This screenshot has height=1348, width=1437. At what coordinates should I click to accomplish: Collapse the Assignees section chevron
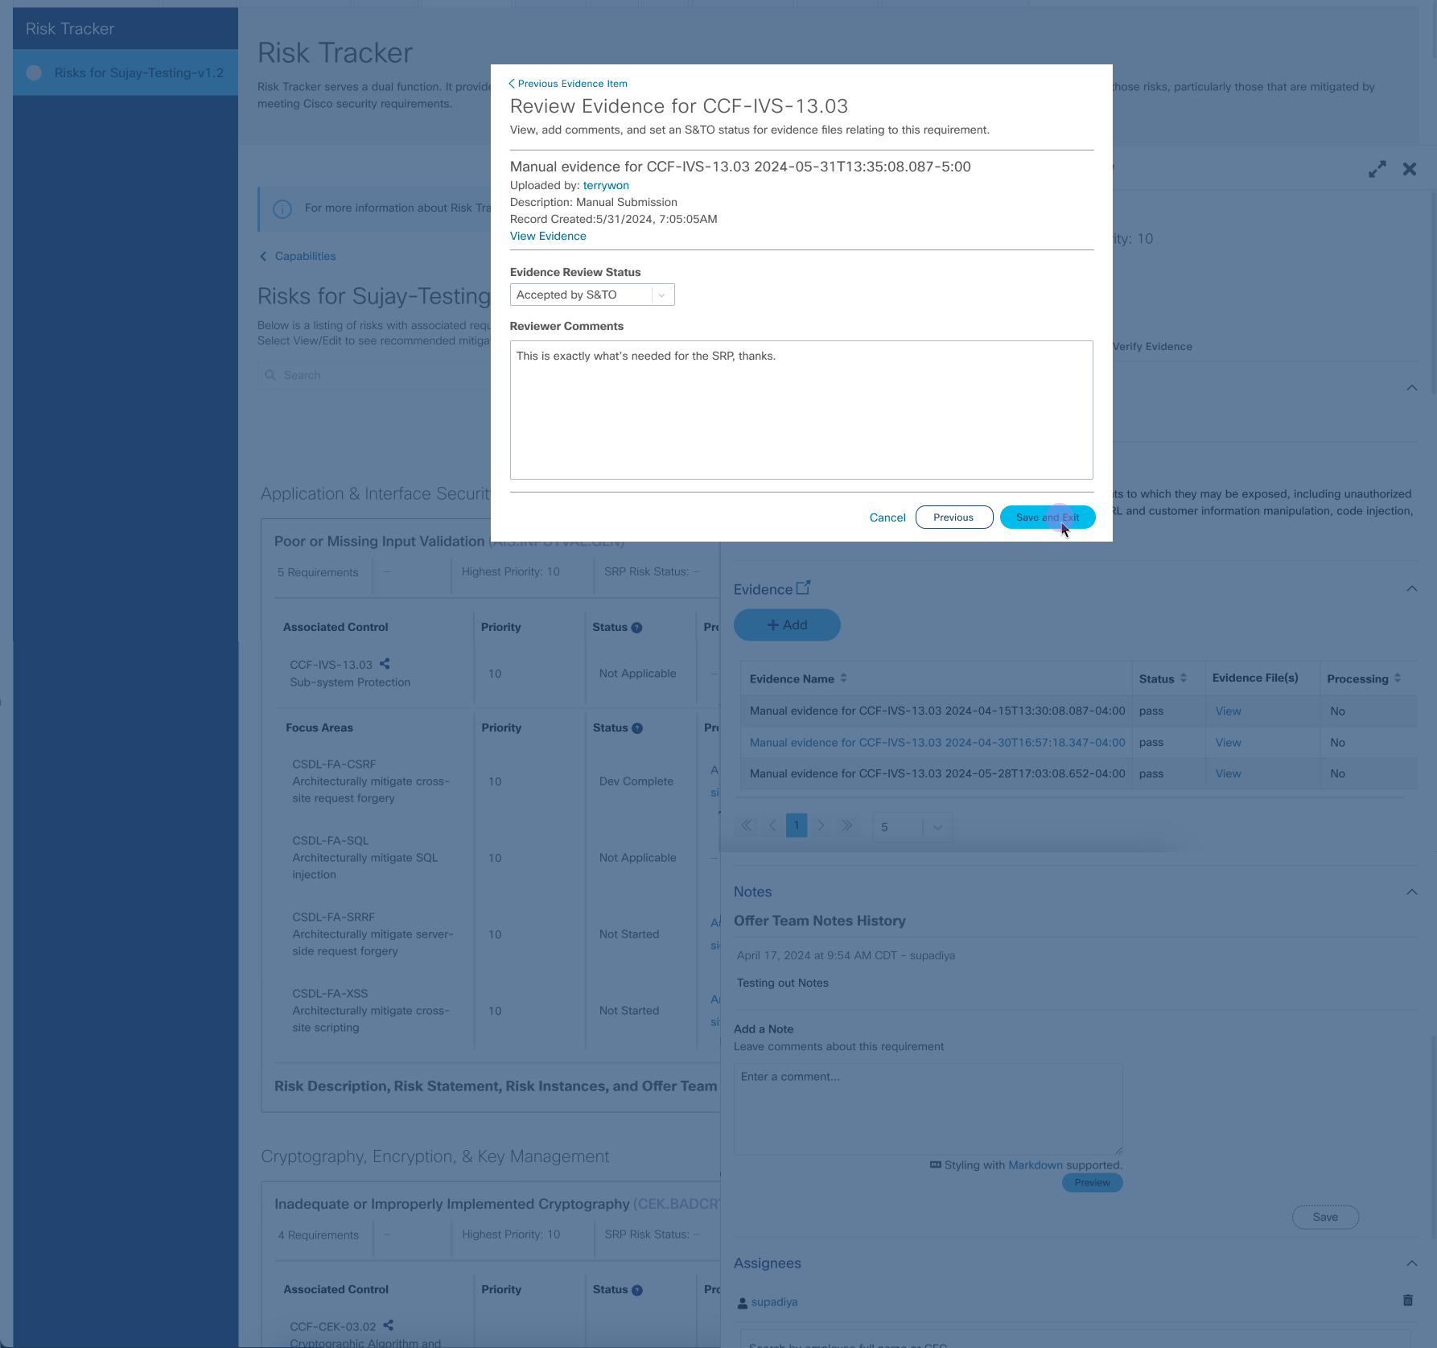pos(1411,1263)
